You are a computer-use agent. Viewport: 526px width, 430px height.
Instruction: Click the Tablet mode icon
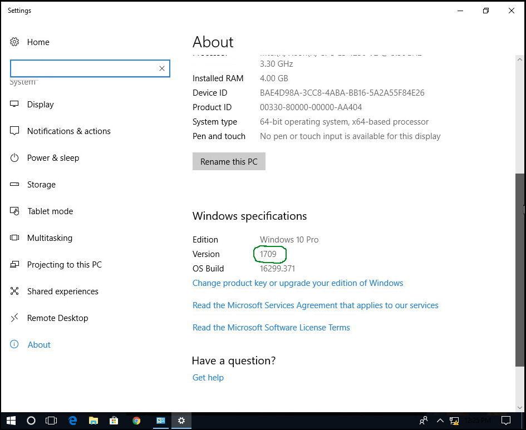tap(14, 211)
